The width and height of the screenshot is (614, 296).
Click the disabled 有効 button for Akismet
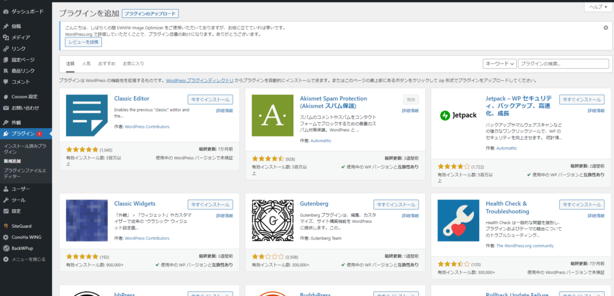[x=411, y=99]
